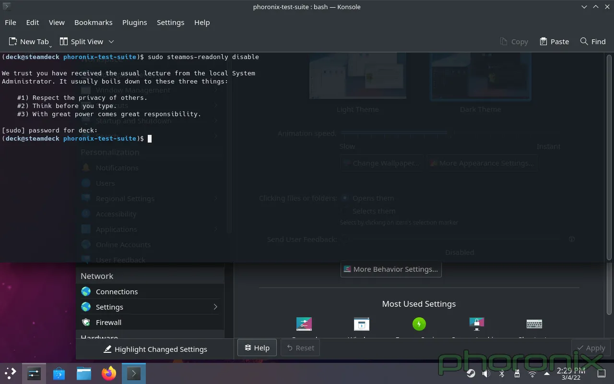Screen dimensions: 614x384
Task: Click the Konsole icon in title bar
Action: pyautogui.click(x=7, y=7)
